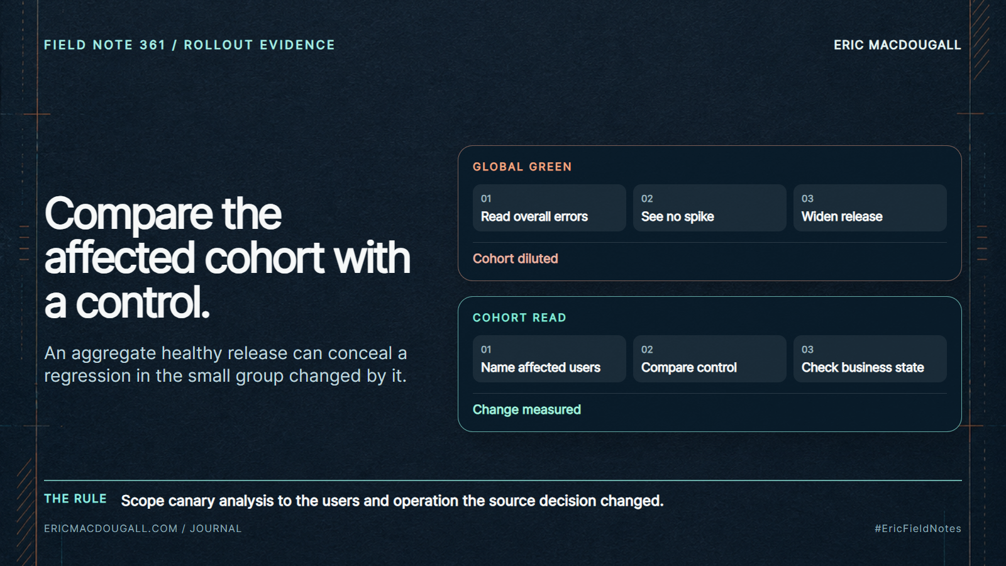Click the 'Read overall errors' step card

[549, 208]
